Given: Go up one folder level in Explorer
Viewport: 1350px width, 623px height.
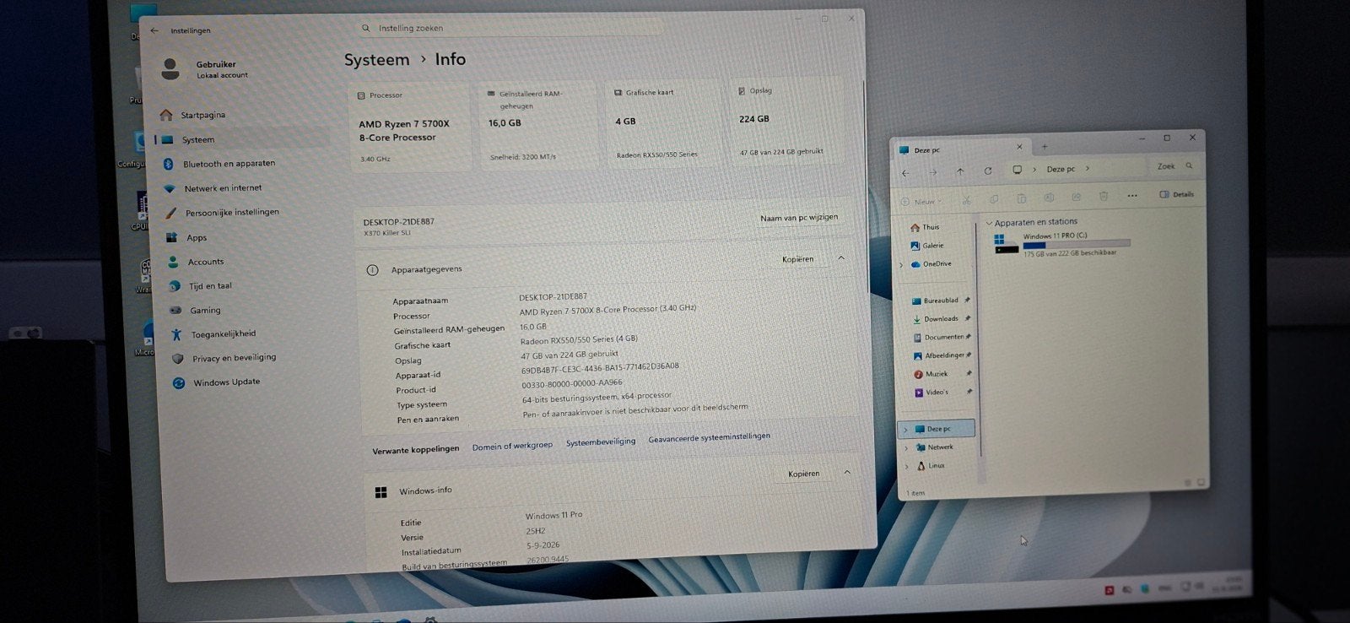Looking at the screenshot, I should coord(960,171).
